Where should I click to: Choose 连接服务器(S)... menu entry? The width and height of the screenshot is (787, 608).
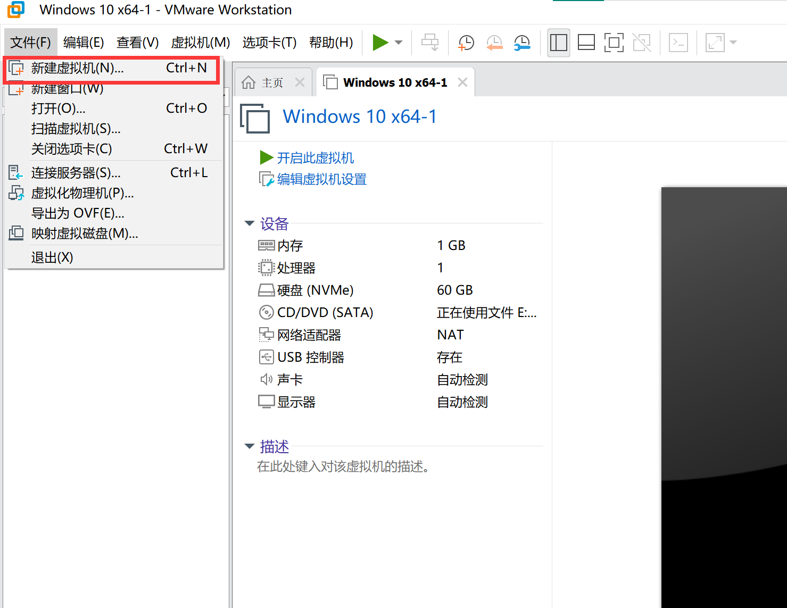pyautogui.click(x=113, y=173)
